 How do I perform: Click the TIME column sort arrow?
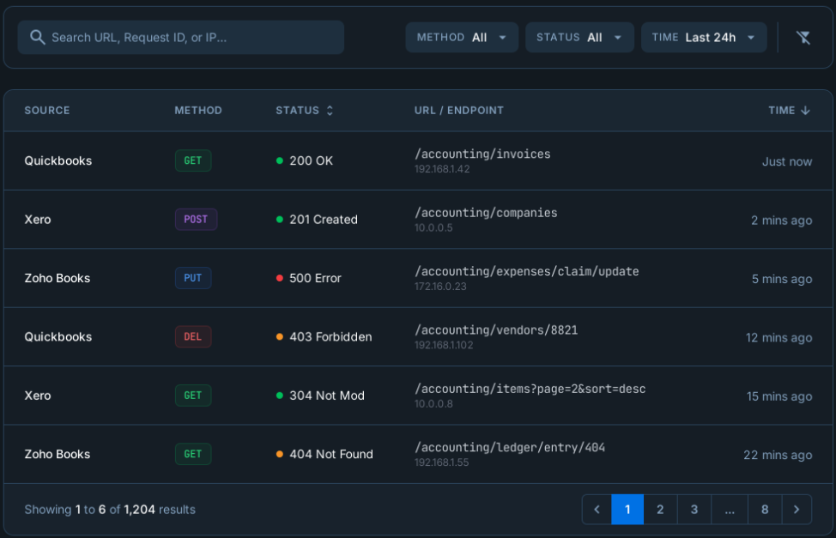[807, 110]
